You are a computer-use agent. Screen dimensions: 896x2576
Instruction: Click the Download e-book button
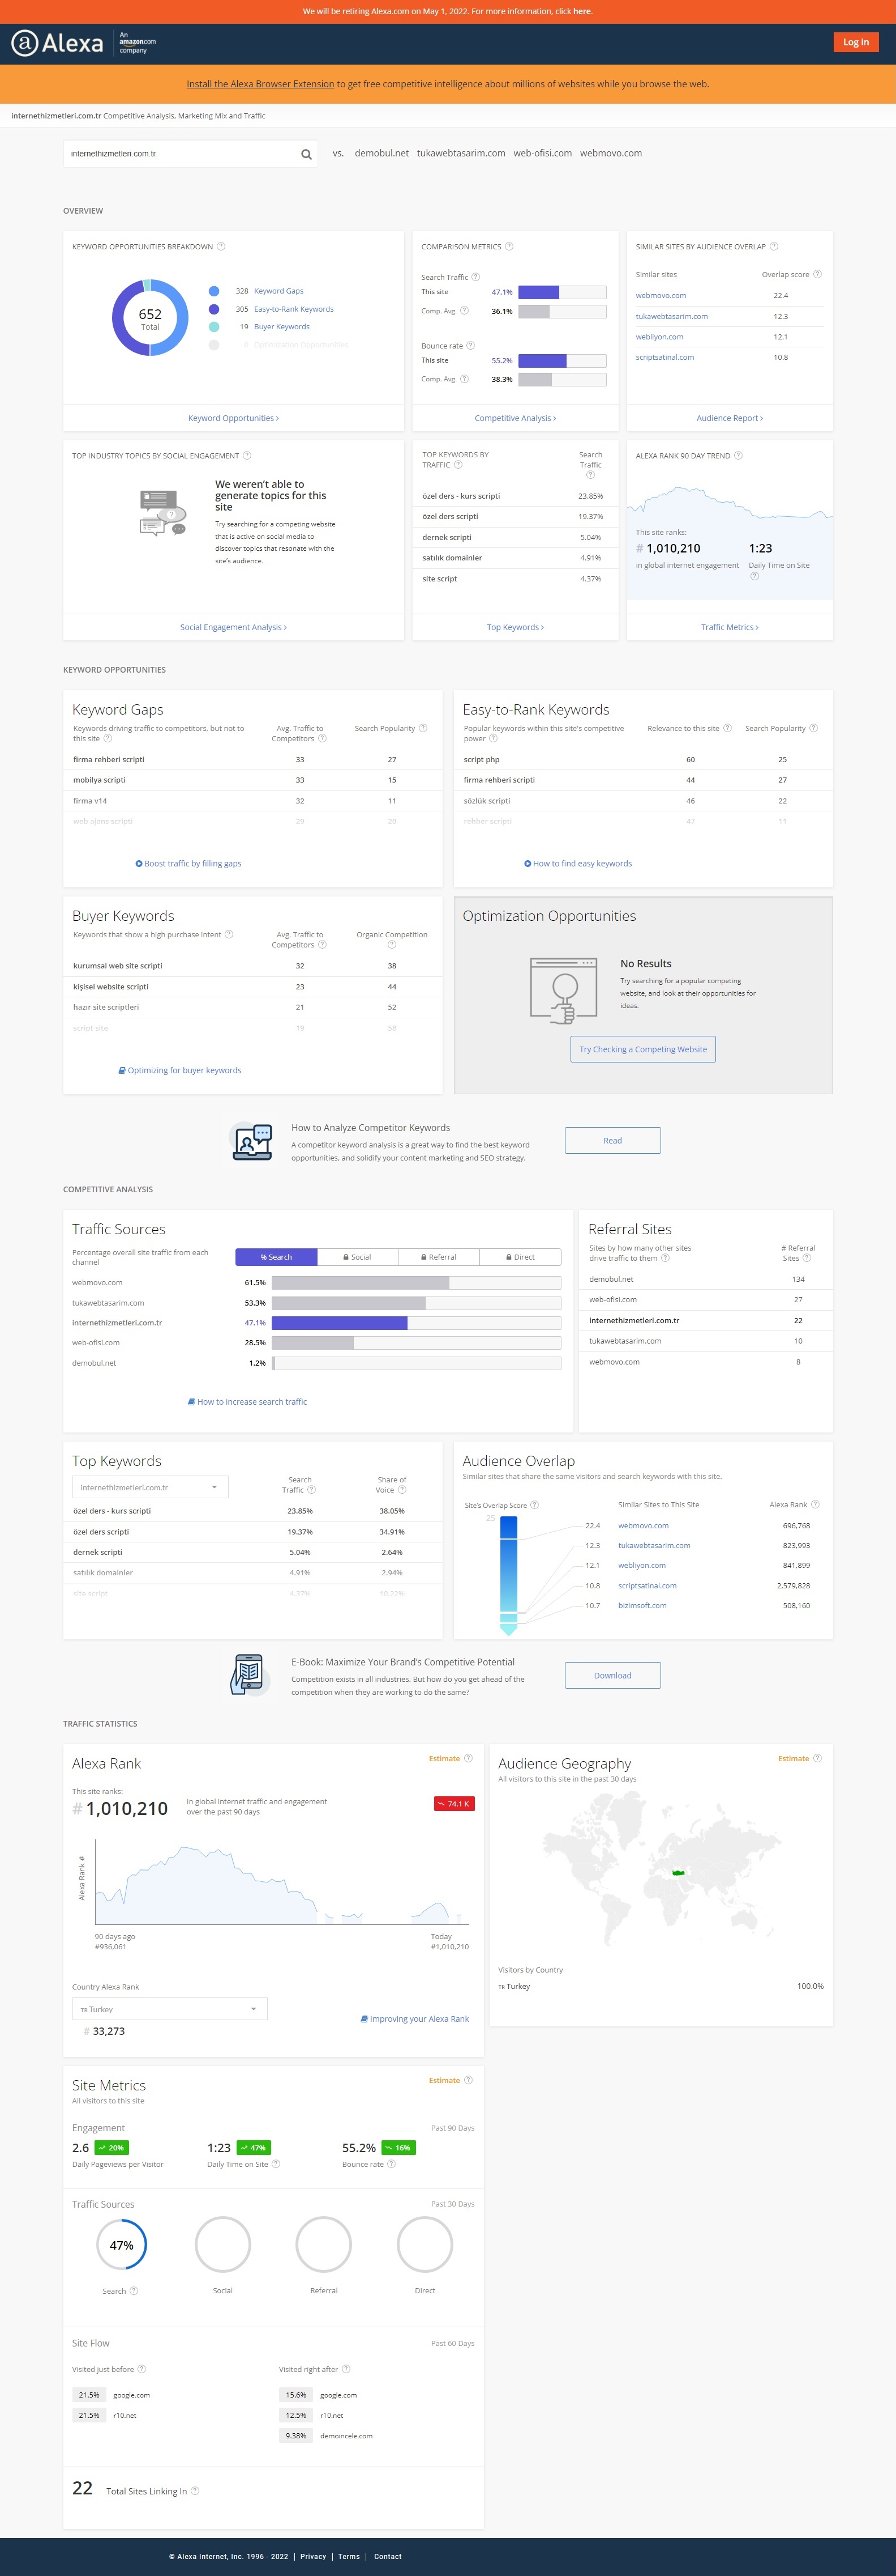[612, 1675]
